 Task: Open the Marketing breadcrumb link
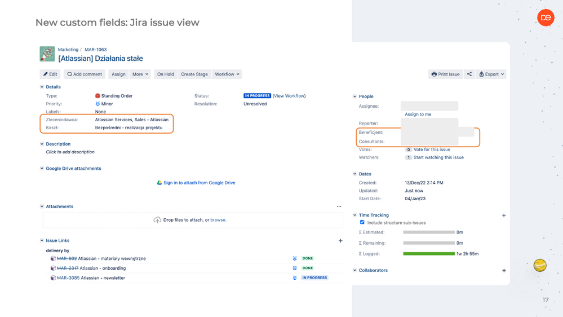pyautogui.click(x=68, y=50)
